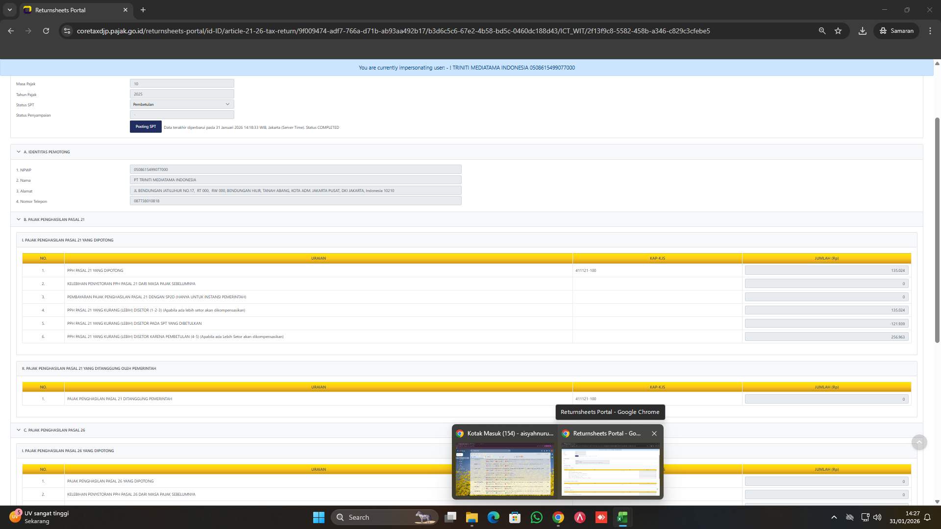This screenshot has height=529, width=941.
Task: Click the site information icon in address bar
Action: click(67, 30)
